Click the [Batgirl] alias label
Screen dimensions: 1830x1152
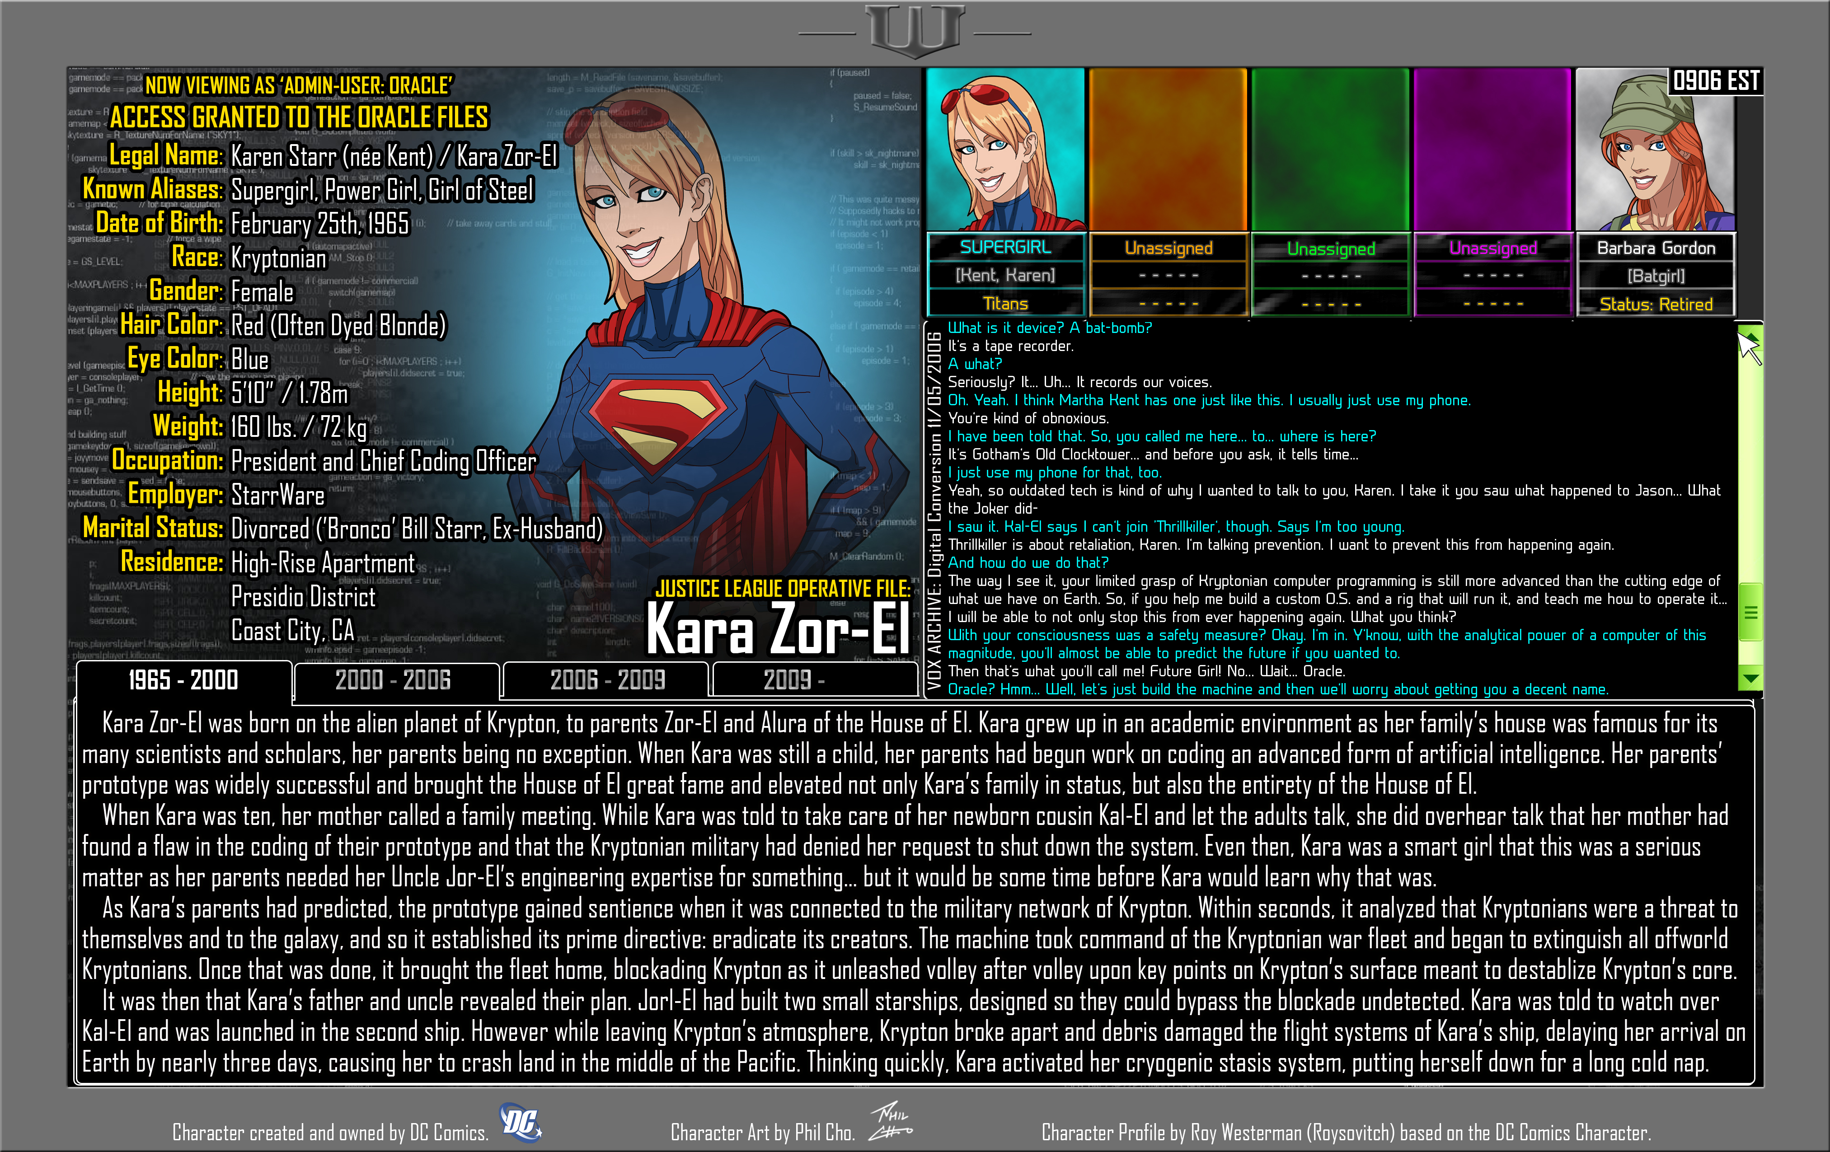coord(1656,276)
